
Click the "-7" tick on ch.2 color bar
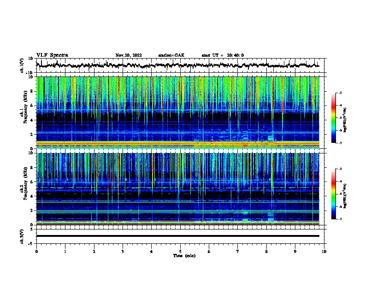340,219
